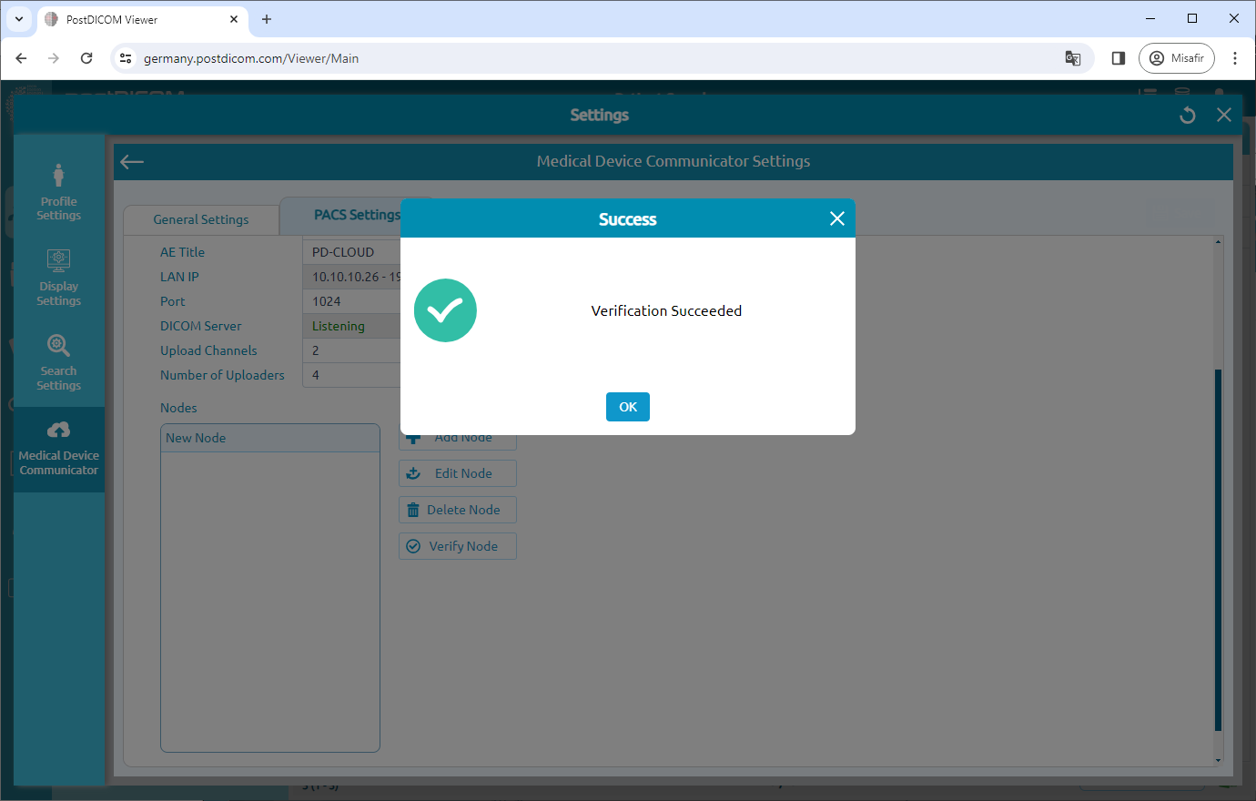
Task: Click the Verify Node button
Action: (x=457, y=546)
